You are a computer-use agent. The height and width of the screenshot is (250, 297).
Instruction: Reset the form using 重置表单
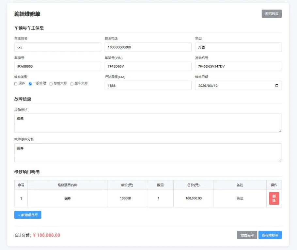(247, 235)
